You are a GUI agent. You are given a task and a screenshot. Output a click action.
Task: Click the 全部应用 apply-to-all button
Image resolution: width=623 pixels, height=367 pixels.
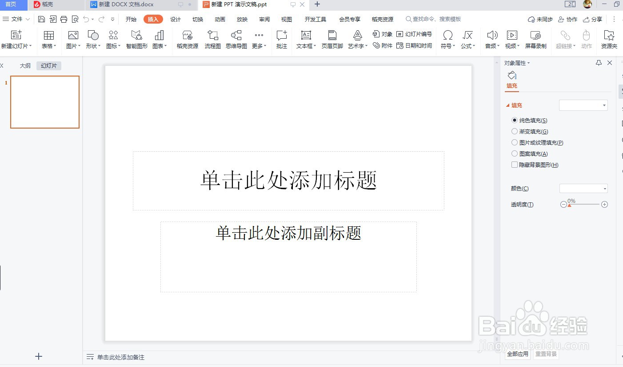point(516,354)
